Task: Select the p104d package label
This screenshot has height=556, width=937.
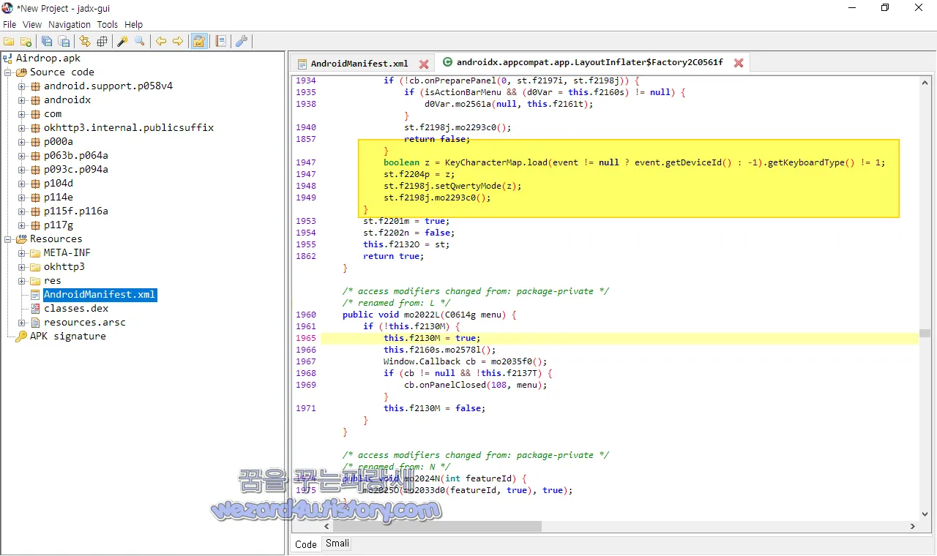Action: [x=59, y=184]
